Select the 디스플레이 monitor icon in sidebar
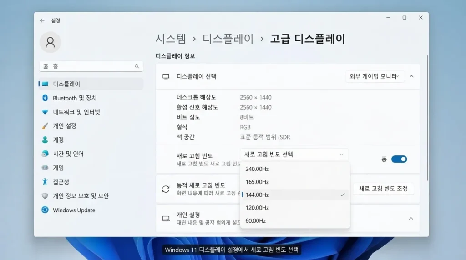 point(45,84)
